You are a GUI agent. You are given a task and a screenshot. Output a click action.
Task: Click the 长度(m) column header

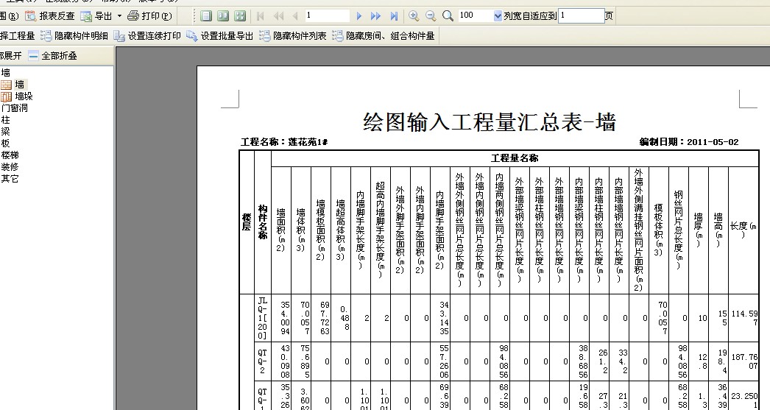[743, 230]
